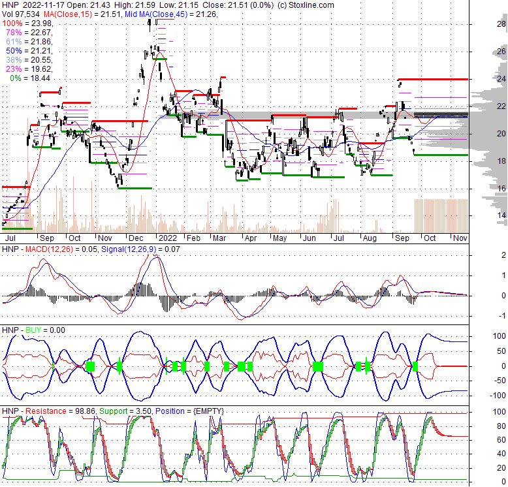Screen dimensions: 508x487
Task: Click the 'Jul' label at axis start
Action: pyautogui.click(x=10, y=238)
